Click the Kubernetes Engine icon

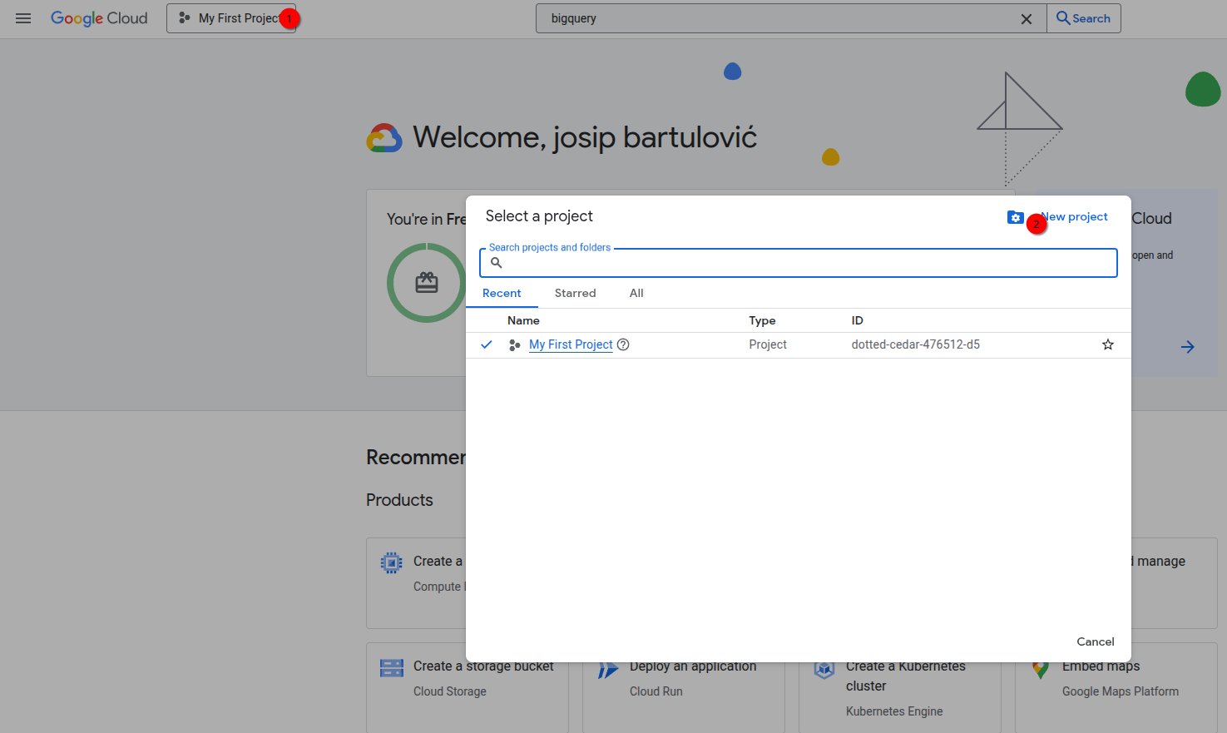[824, 670]
